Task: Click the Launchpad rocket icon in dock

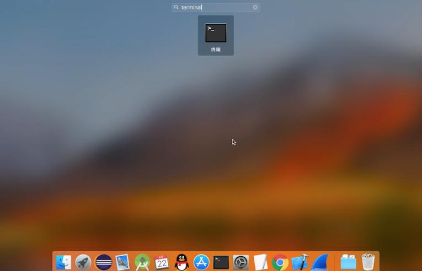Action: 83,262
